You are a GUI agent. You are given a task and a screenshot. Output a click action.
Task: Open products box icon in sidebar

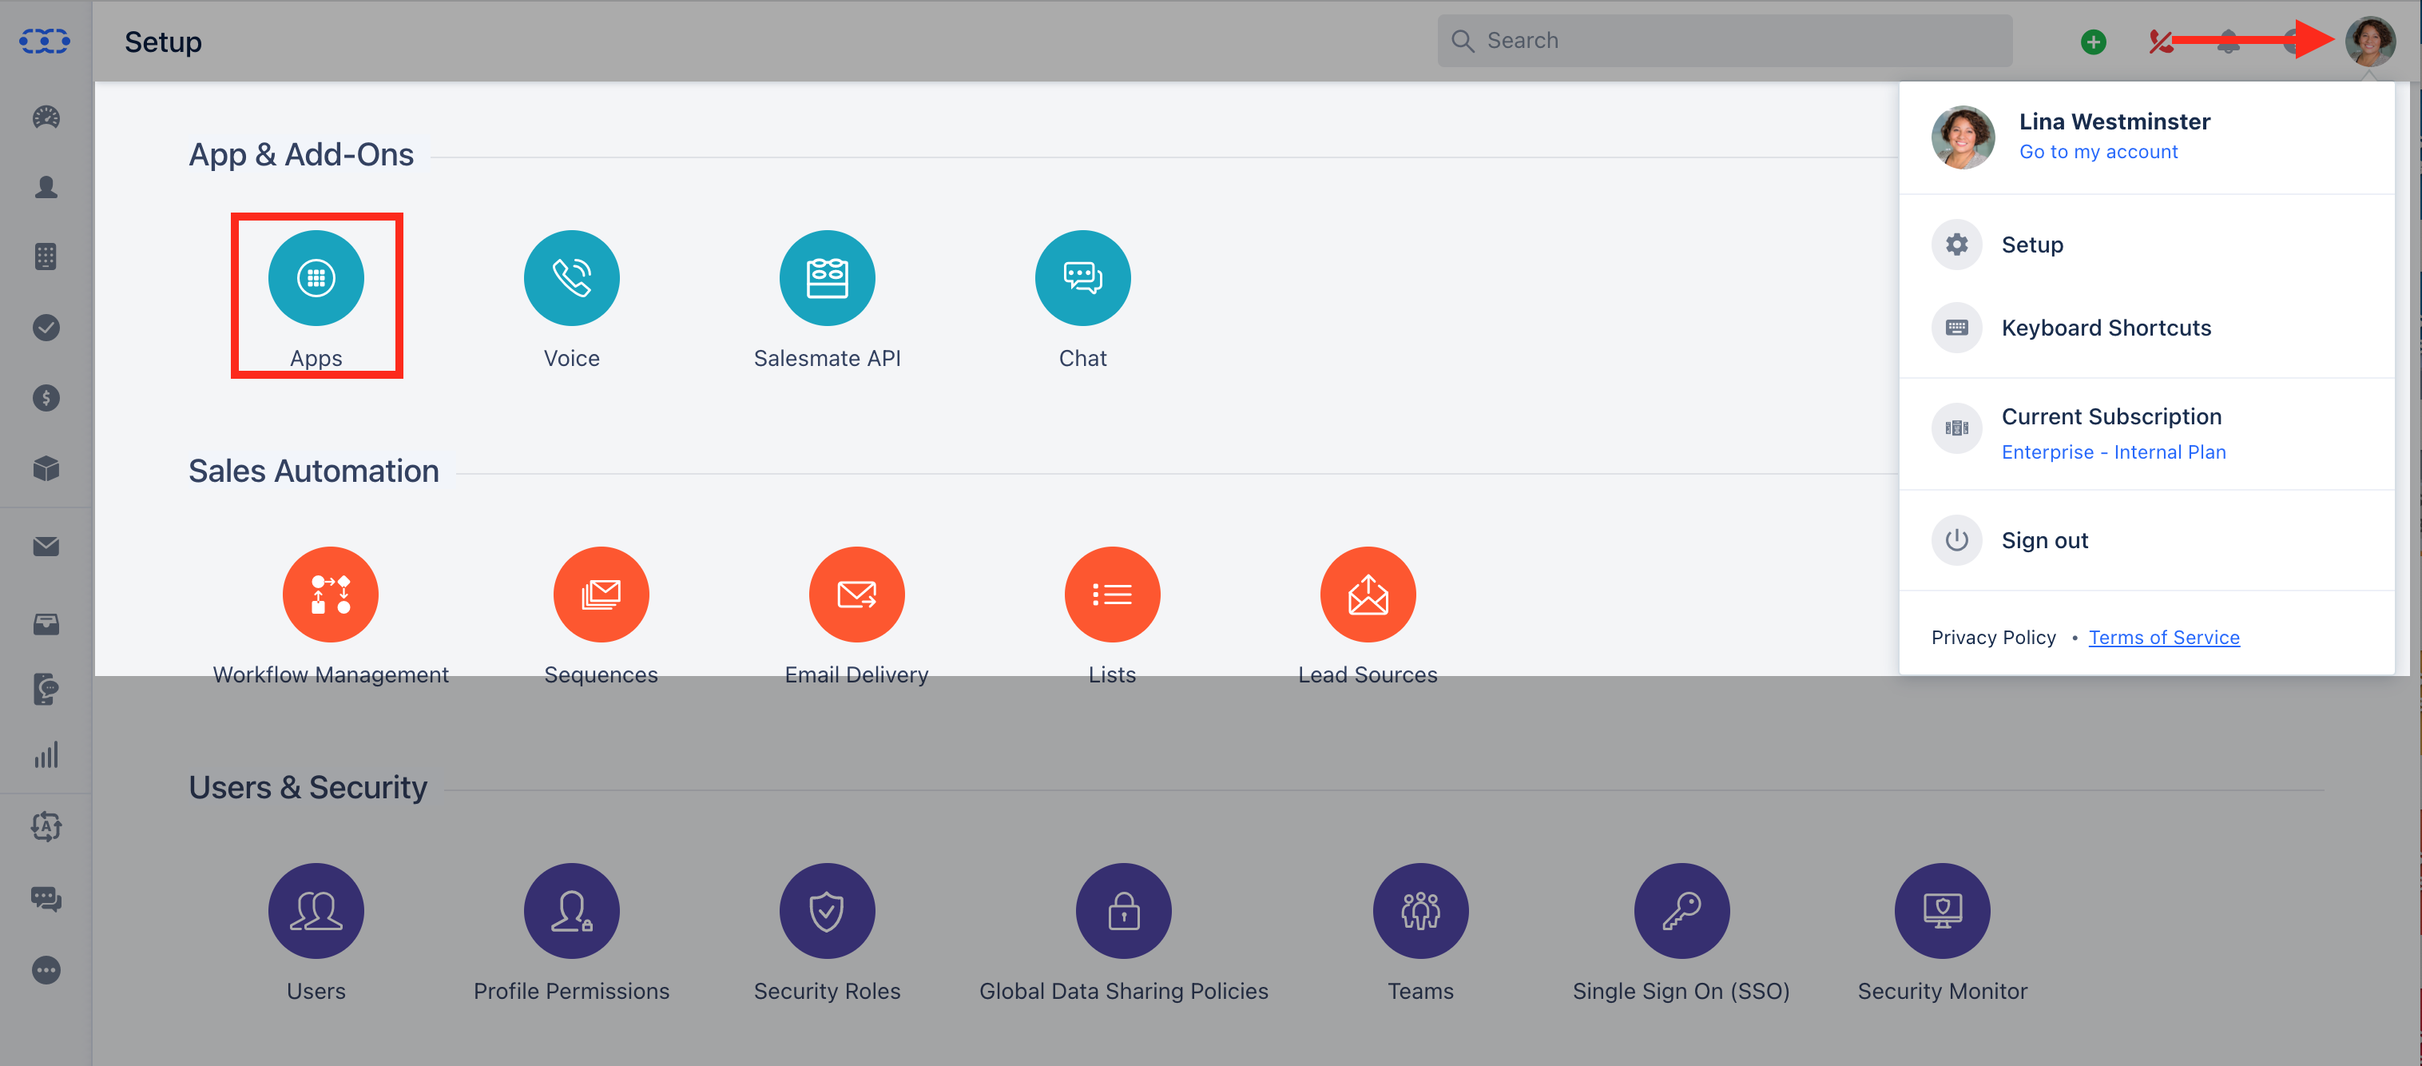click(46, 468)
